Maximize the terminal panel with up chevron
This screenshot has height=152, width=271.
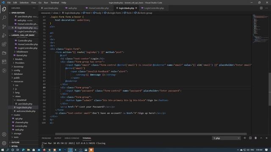[x=261, y=138]
